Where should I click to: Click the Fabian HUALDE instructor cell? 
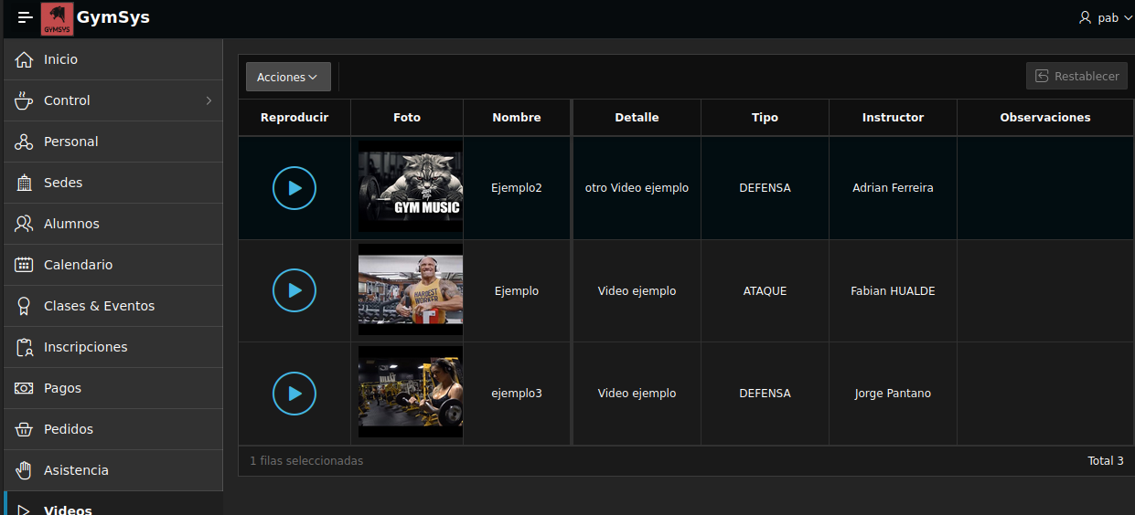pyautogui.click(x=893, y=290)
